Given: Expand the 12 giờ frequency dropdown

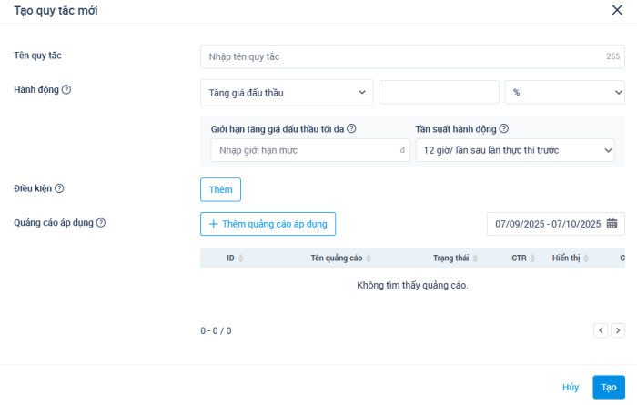Looking at the screenshot, I should [x=514, y=150].
